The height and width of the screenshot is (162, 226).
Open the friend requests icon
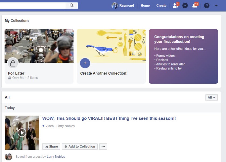click(175, 5)
